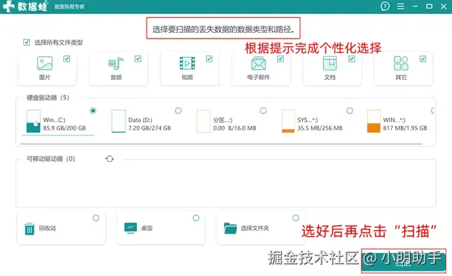This screenshot has width=452, height=276.
Task: Click the 桌面 desktop monitor icon
Action: [130, 228]
